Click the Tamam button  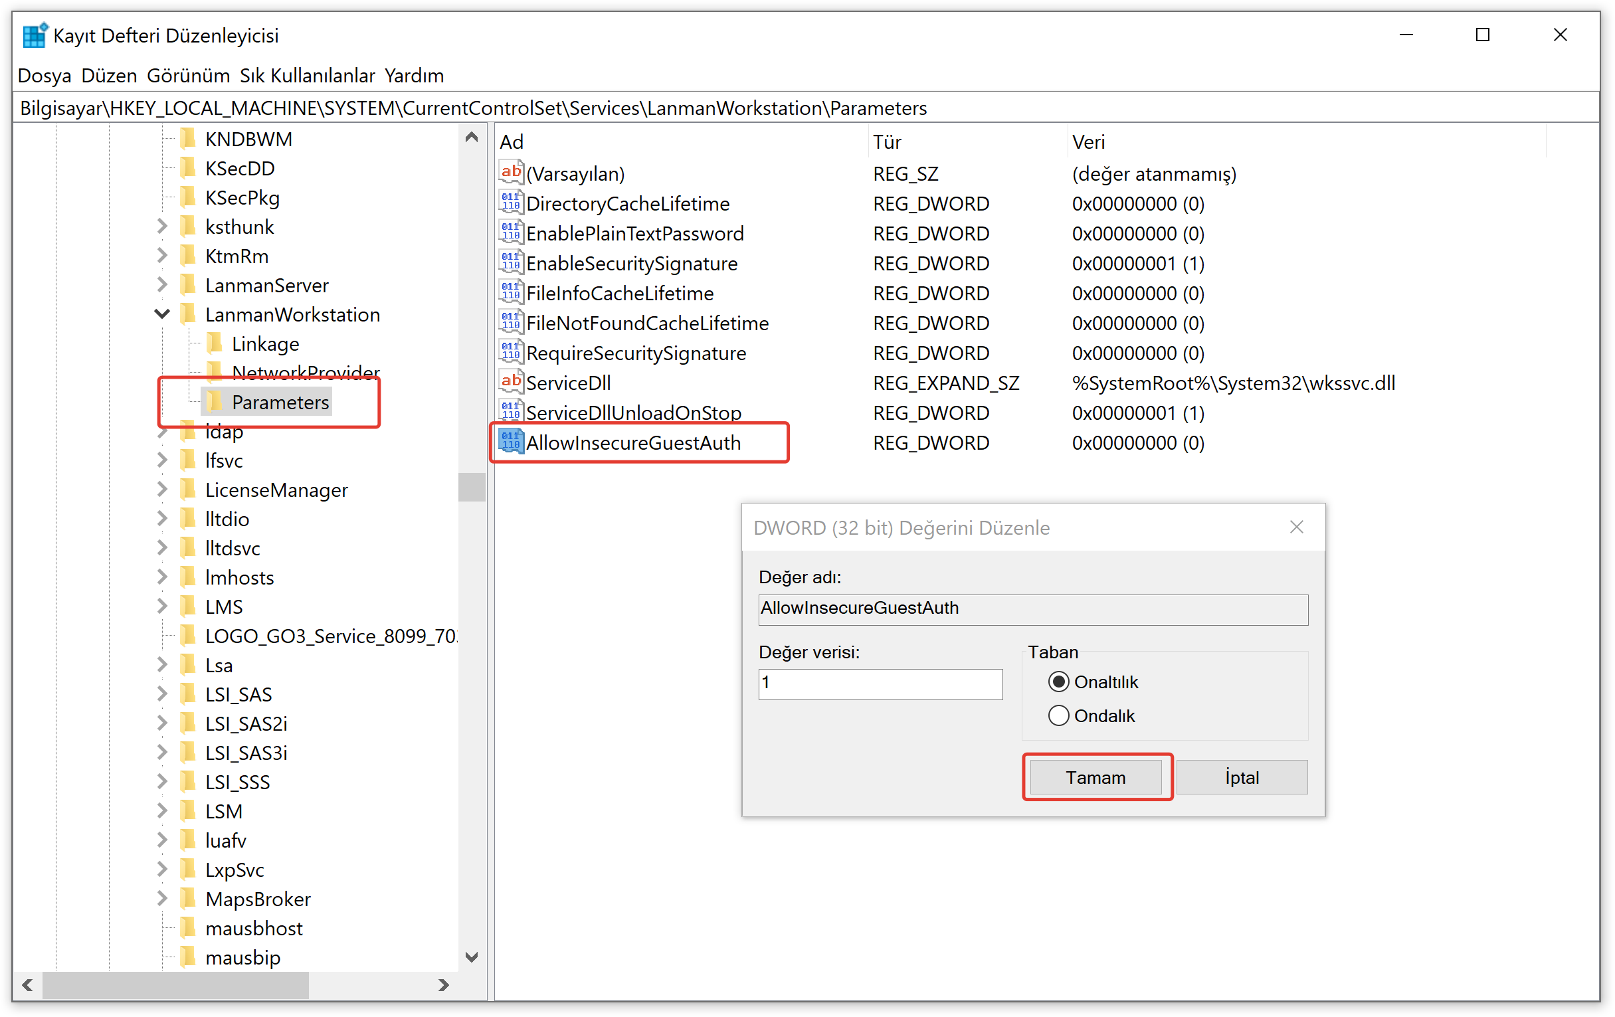(1095, 778)
